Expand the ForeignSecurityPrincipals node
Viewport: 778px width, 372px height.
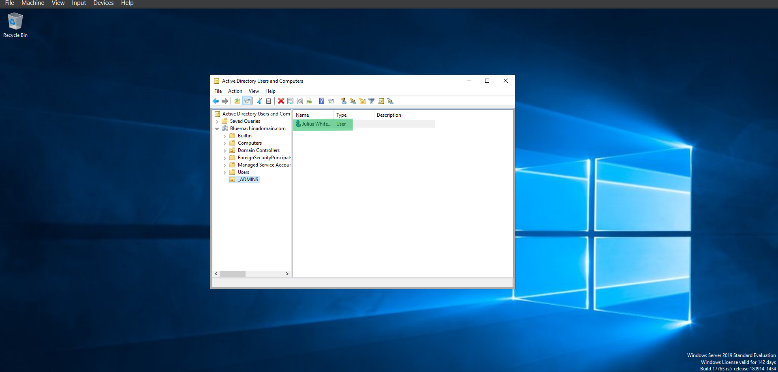[x=225, y=158]
